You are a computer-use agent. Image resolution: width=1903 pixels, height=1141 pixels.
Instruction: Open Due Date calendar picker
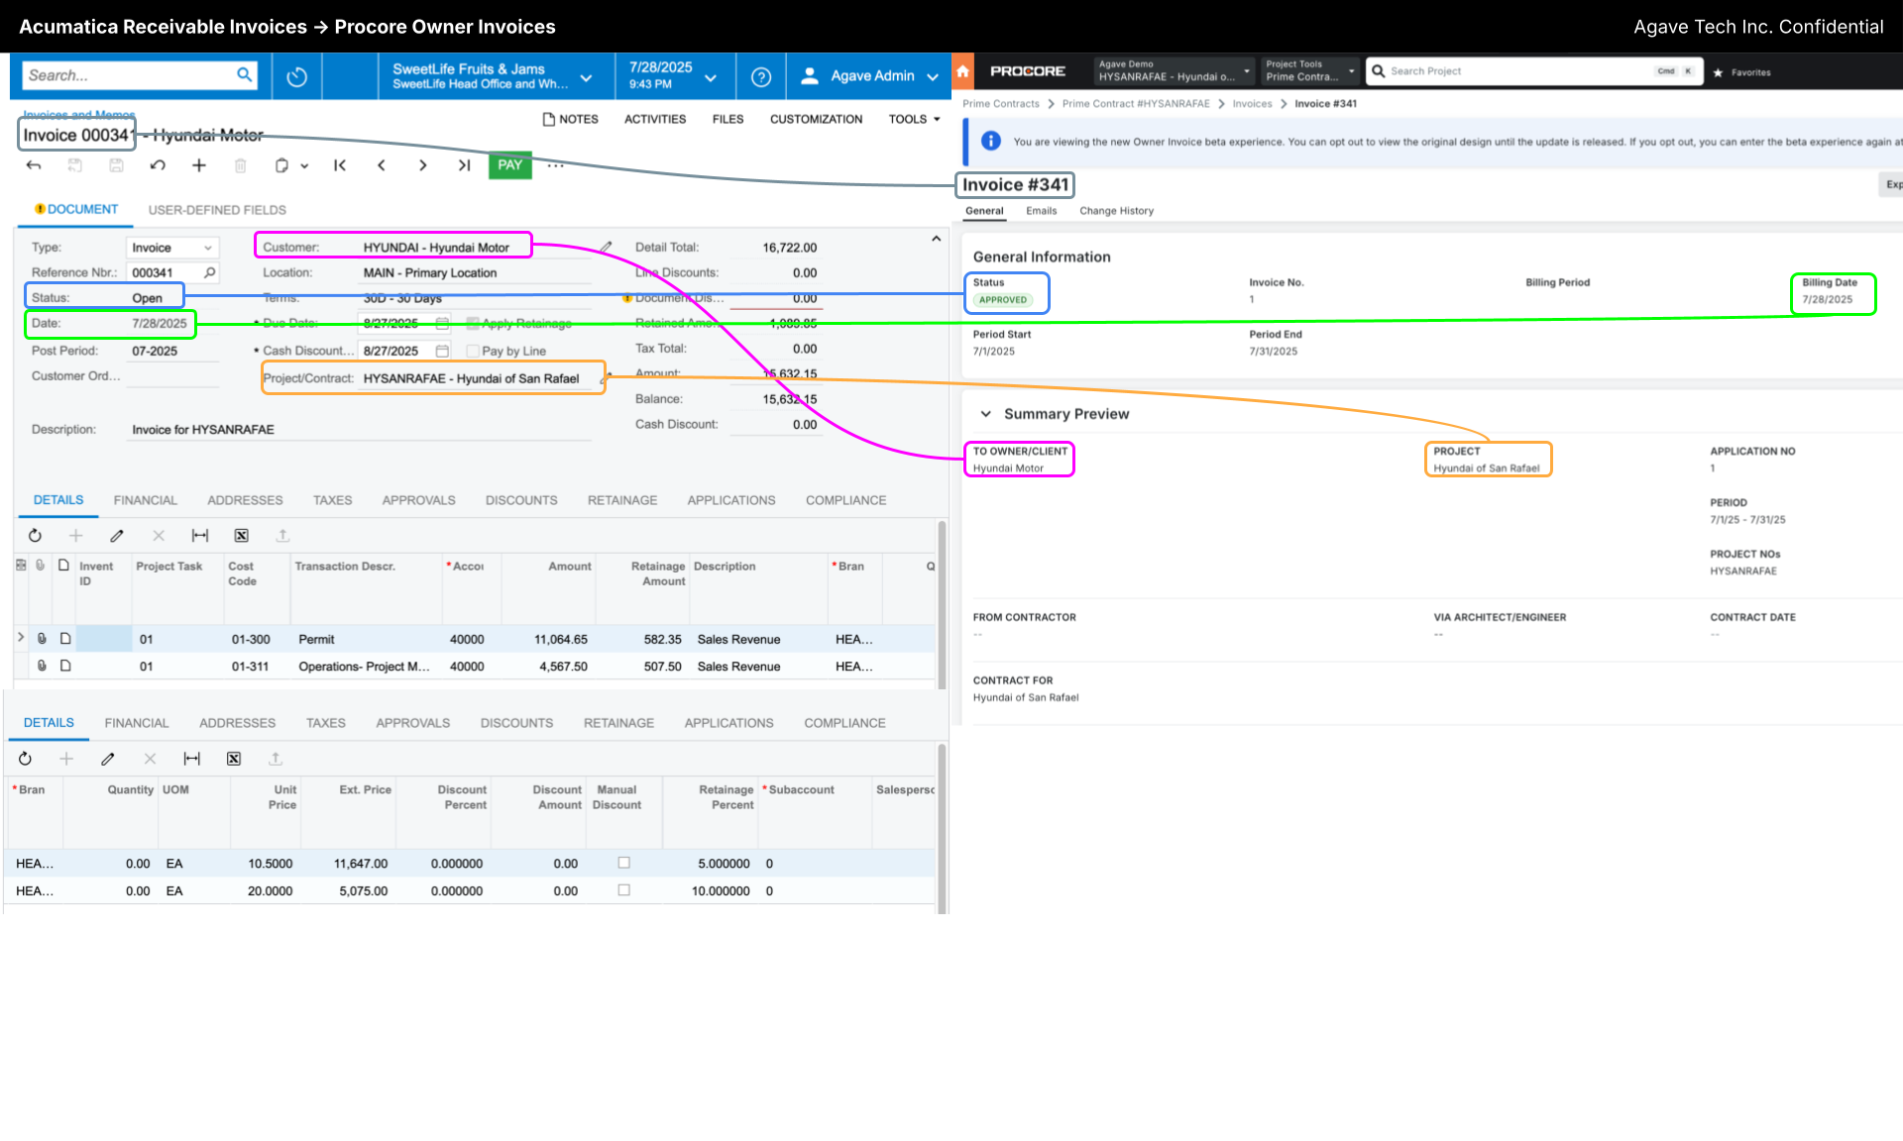tap(442, 324)
